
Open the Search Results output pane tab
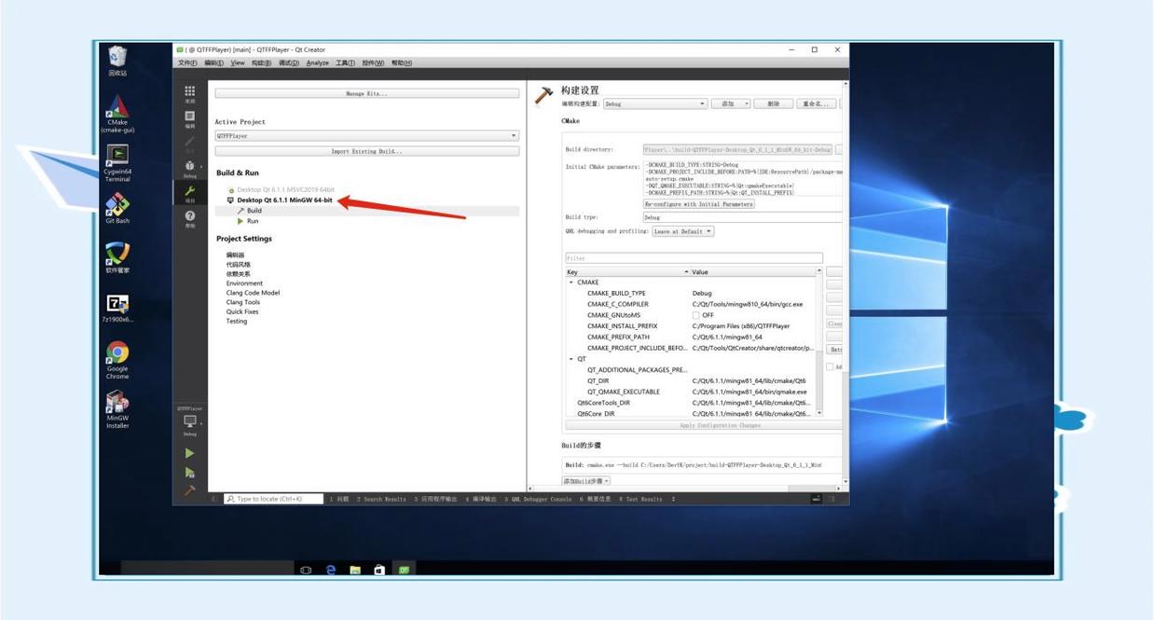[x=381, y=500]
